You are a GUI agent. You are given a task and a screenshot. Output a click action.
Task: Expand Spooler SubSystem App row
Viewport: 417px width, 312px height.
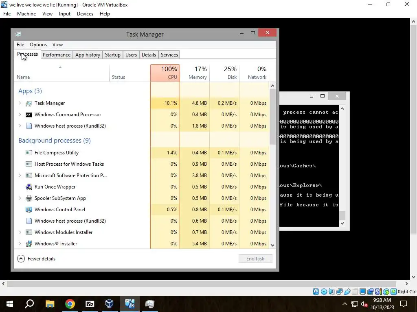tap(20, 198)
